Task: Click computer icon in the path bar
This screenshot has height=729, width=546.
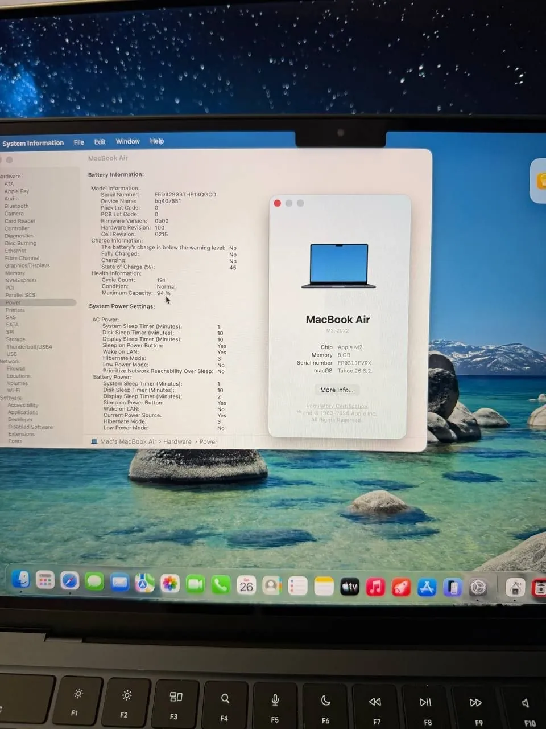Action: point(94,441)
